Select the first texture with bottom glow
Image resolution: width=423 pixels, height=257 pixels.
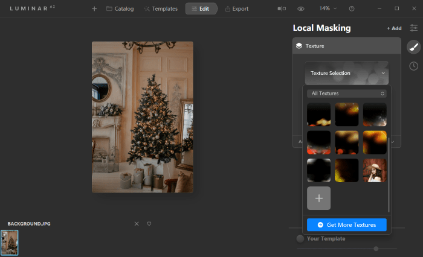318,115
